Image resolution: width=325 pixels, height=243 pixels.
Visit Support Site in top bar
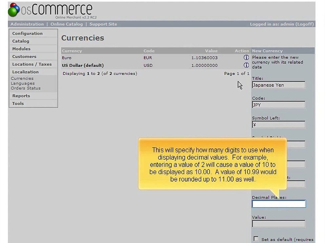pyautogui.click(x=103, y=24)
